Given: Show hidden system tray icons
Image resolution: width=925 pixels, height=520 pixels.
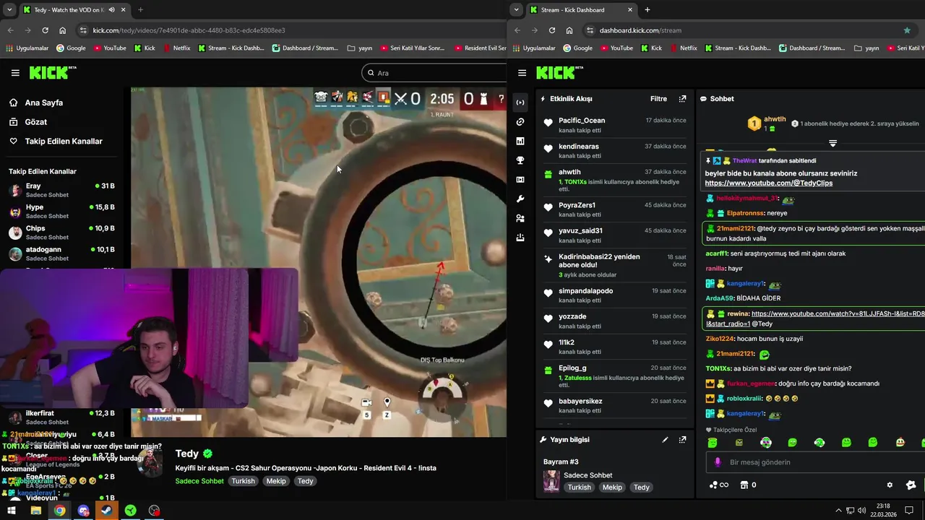Looking at the screenshot, I should [838, 511].
